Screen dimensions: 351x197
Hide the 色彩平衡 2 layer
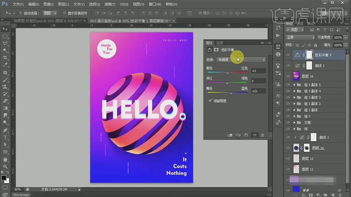click(x=288, y=55)
